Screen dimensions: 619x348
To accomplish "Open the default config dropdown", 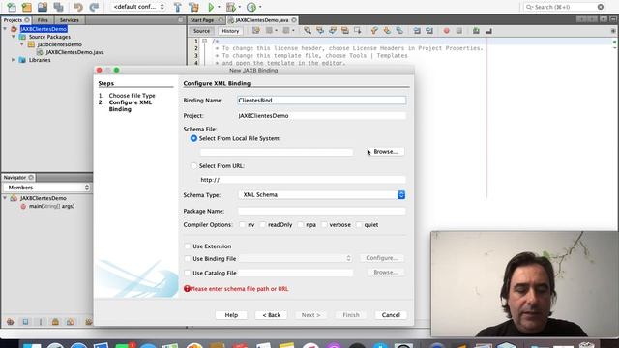I will (x=138, y=7).
